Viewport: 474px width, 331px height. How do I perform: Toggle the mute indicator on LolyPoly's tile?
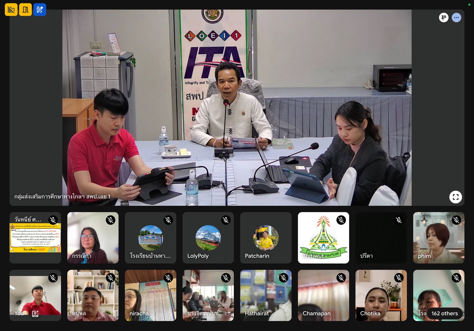click(226, 220)
